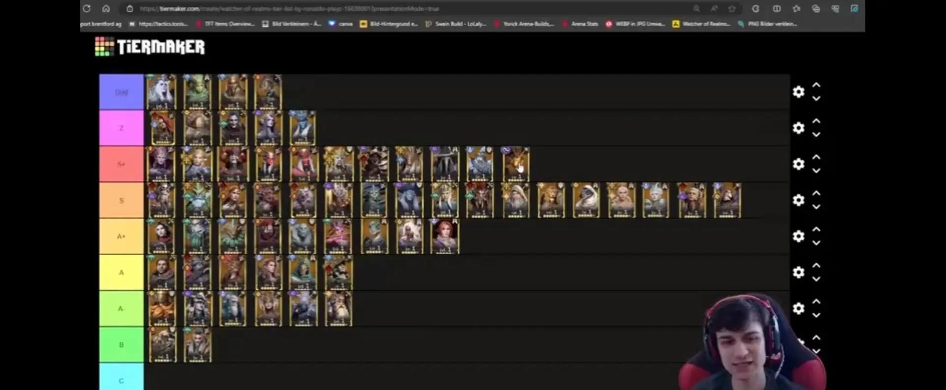Move God tier row up
This screenshot has height=390, width=946.
(x=816, y=85)
